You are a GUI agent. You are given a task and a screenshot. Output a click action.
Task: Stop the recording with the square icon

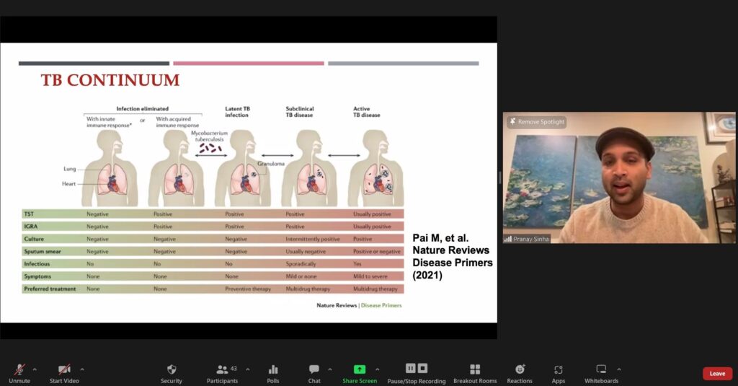423,368
